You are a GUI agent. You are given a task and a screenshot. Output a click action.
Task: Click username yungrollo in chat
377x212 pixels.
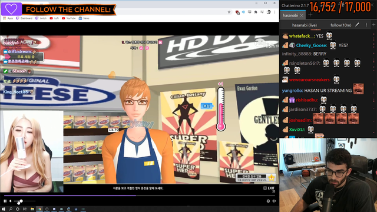[292, 91]
